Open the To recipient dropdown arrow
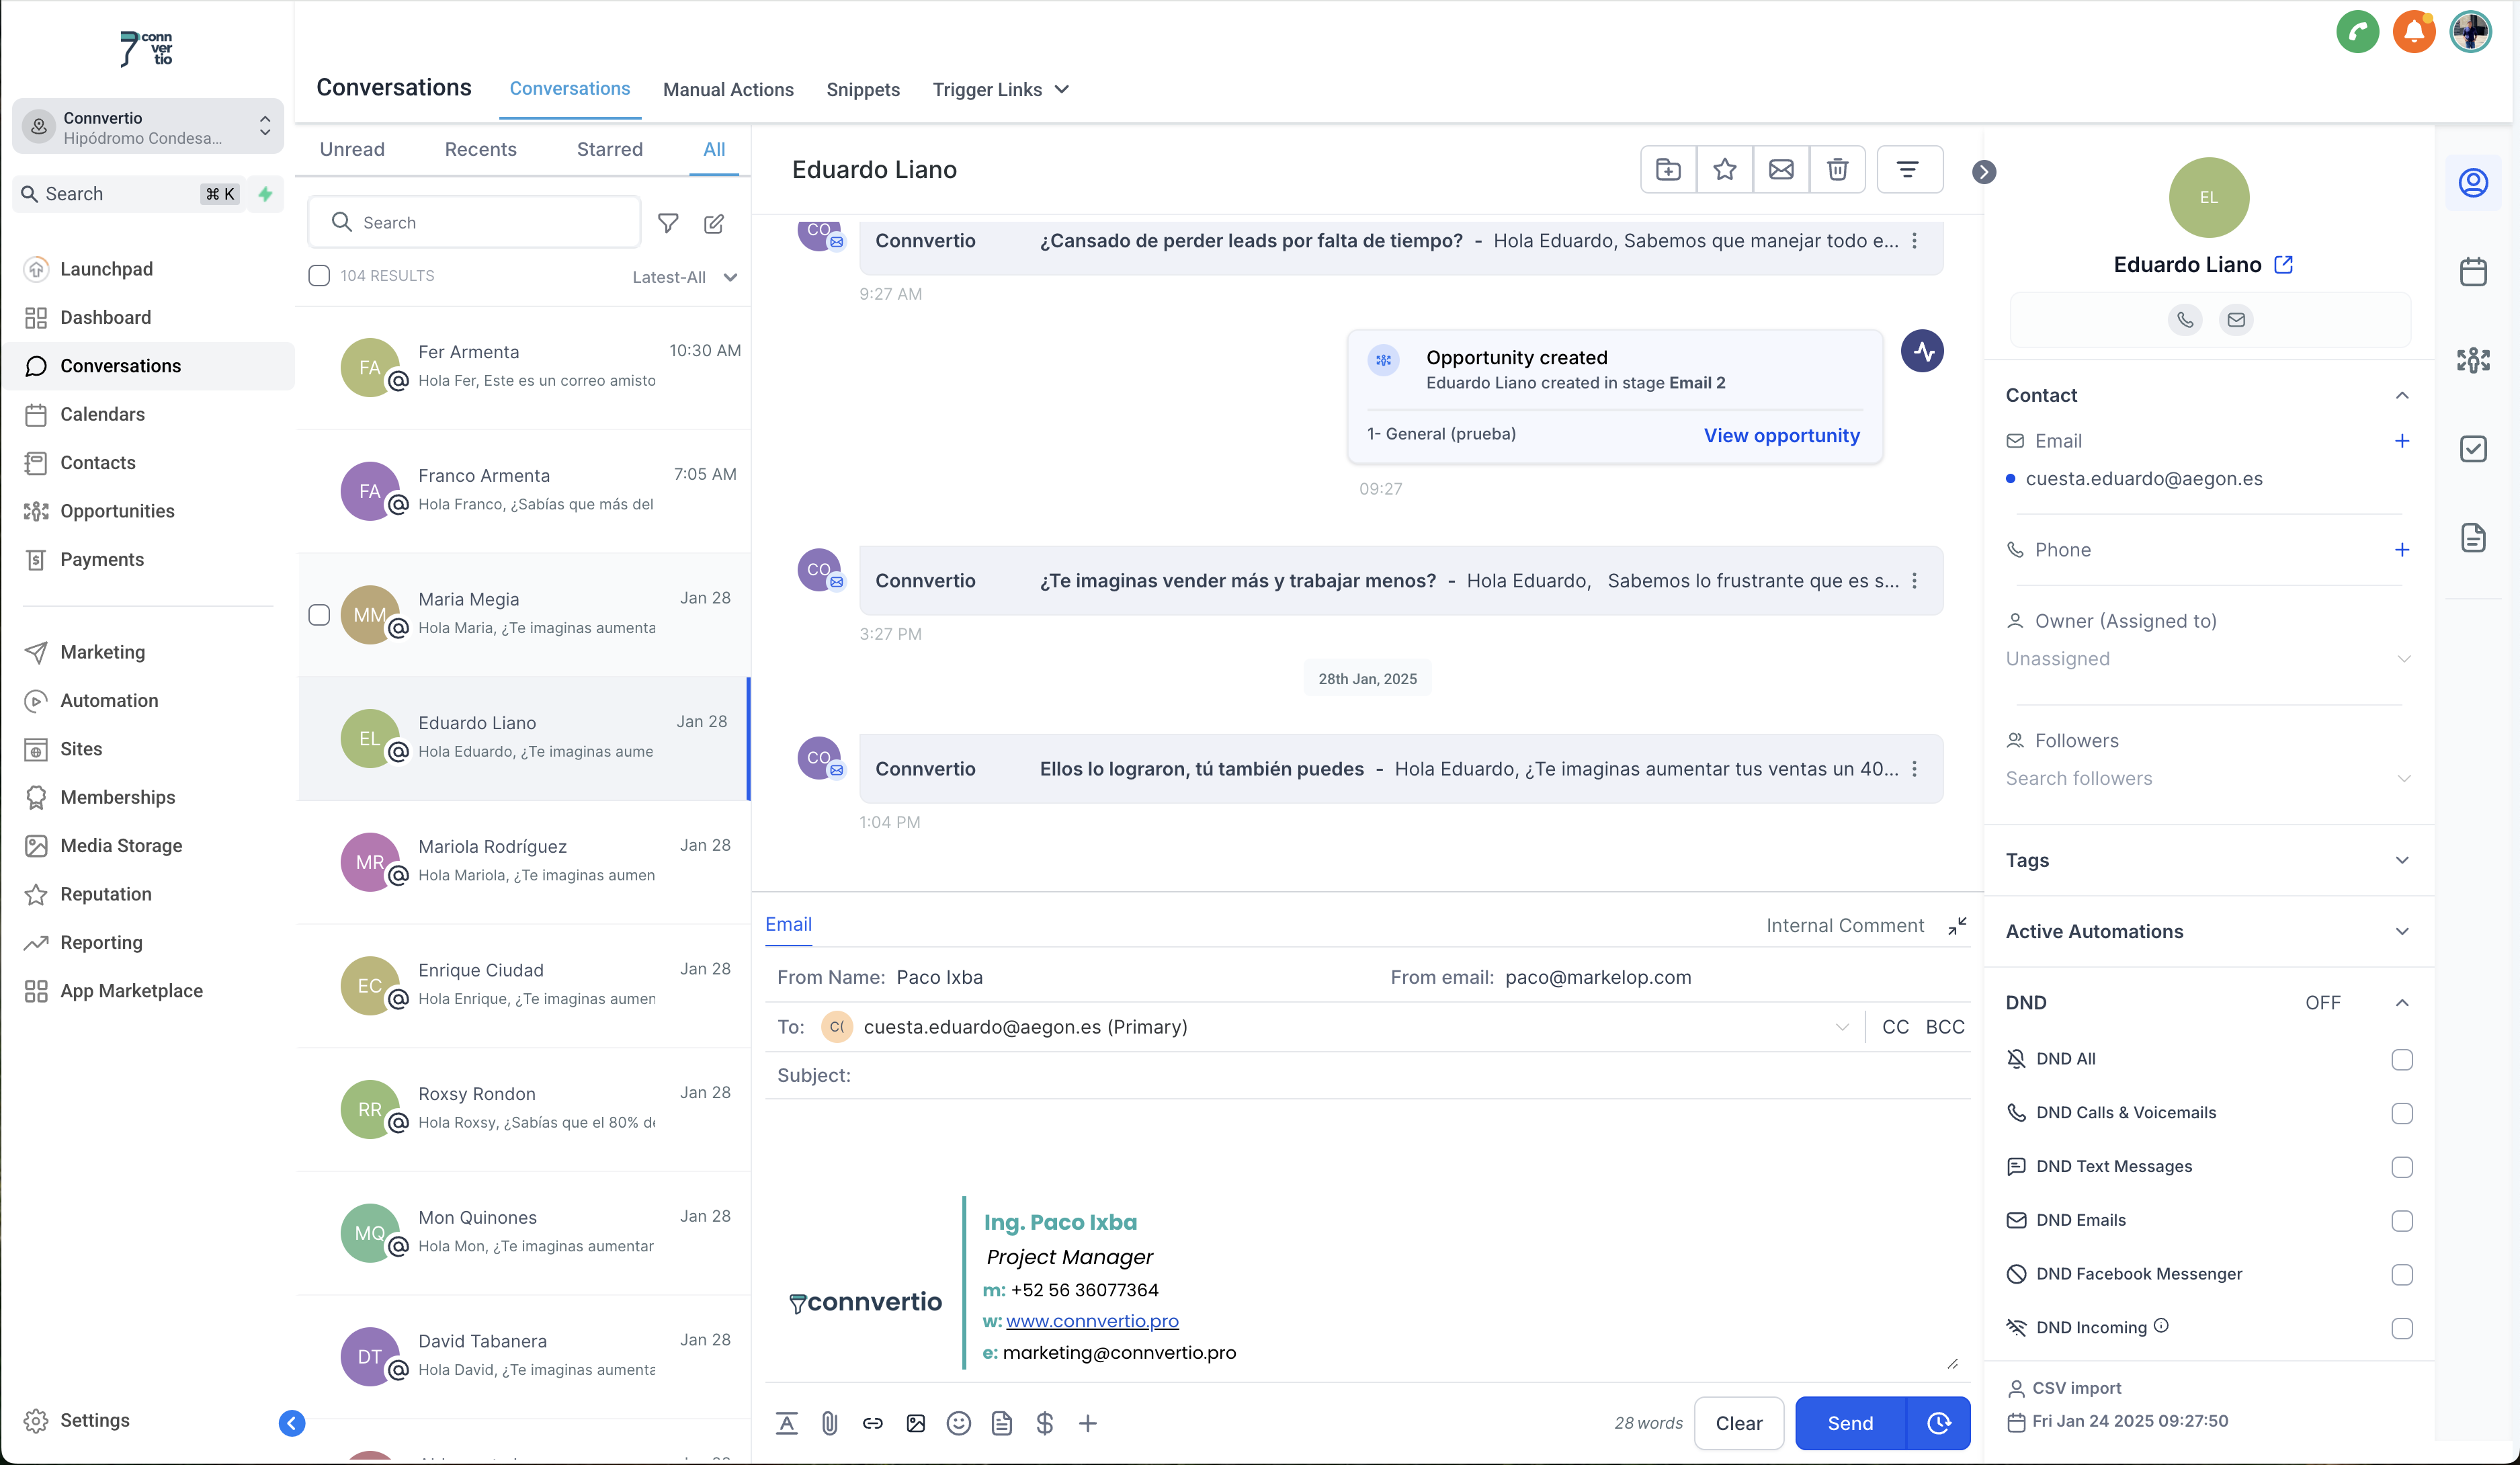This screenshot has height=1465, width=2520. point(1842,1028)
